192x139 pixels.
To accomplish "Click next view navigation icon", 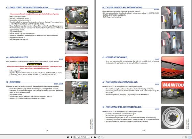I will (102, 137).
